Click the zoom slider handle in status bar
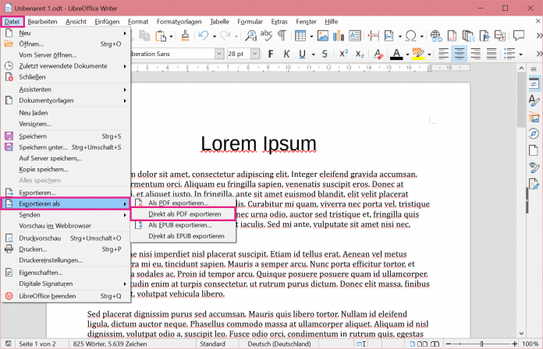 [481, 344]
